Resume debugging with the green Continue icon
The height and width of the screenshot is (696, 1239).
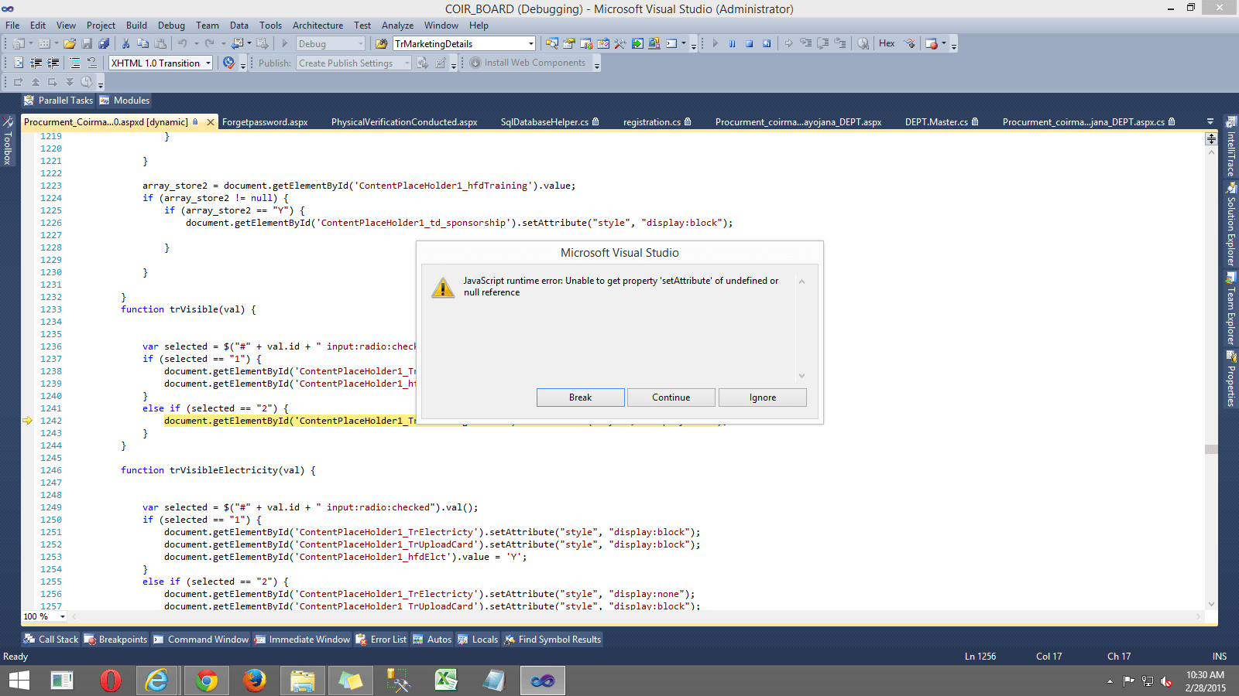pos(714,43)
